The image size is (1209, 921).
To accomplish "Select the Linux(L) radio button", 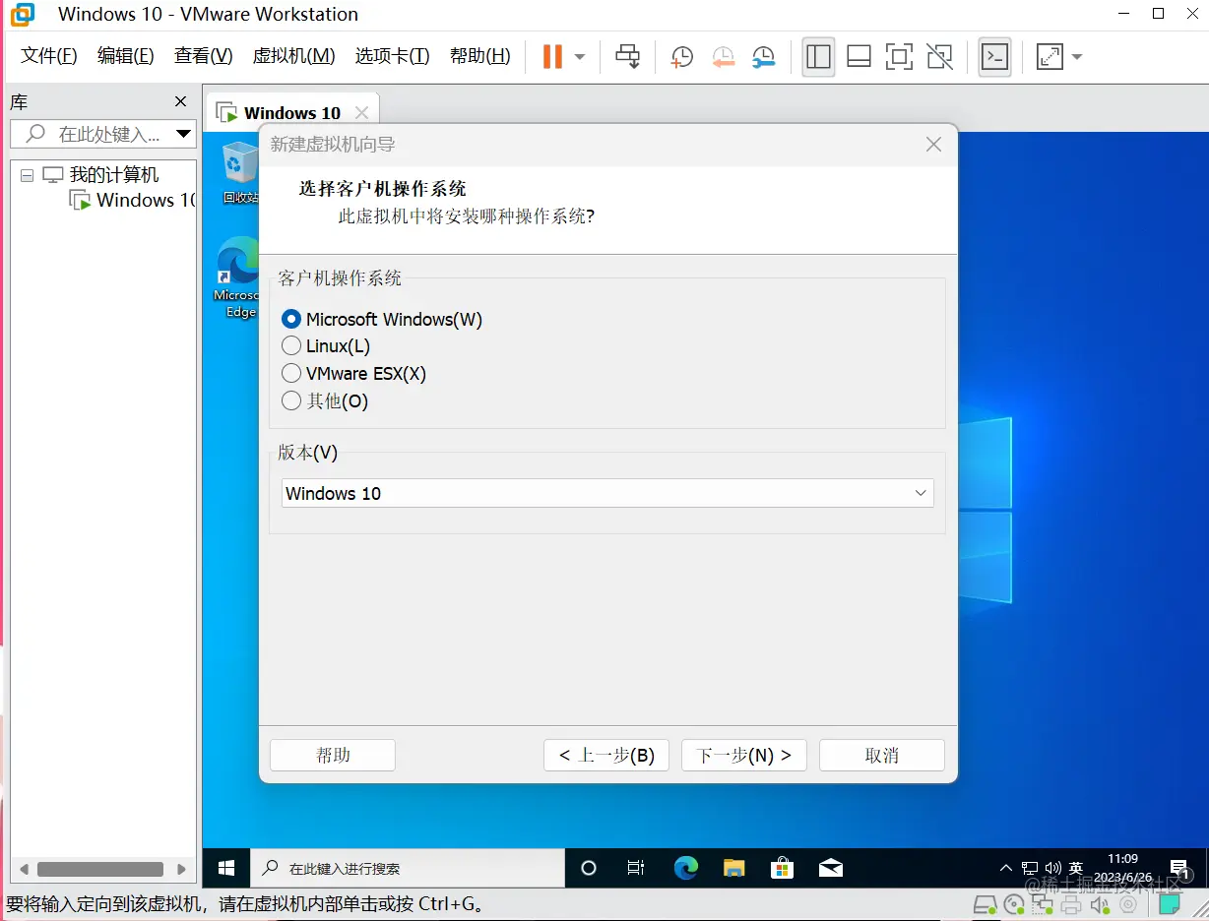I will pyautogui.click(x=291, y=346).
